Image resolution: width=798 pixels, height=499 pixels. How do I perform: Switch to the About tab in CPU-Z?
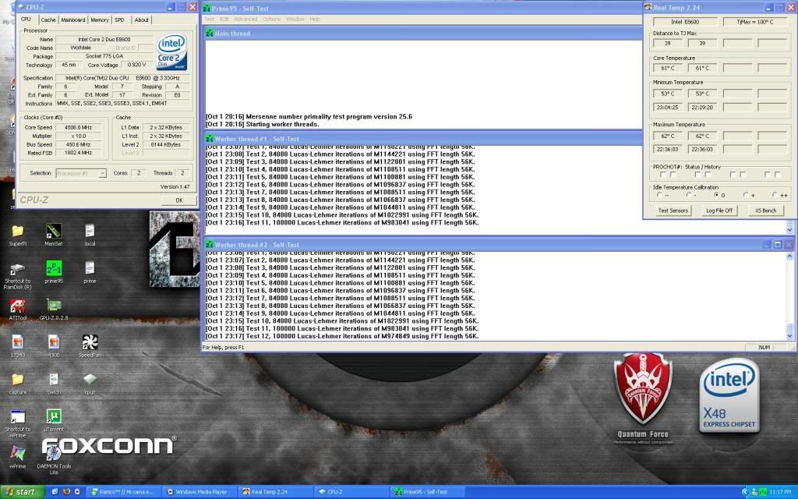pyautogui.click(x=142, y=19)
